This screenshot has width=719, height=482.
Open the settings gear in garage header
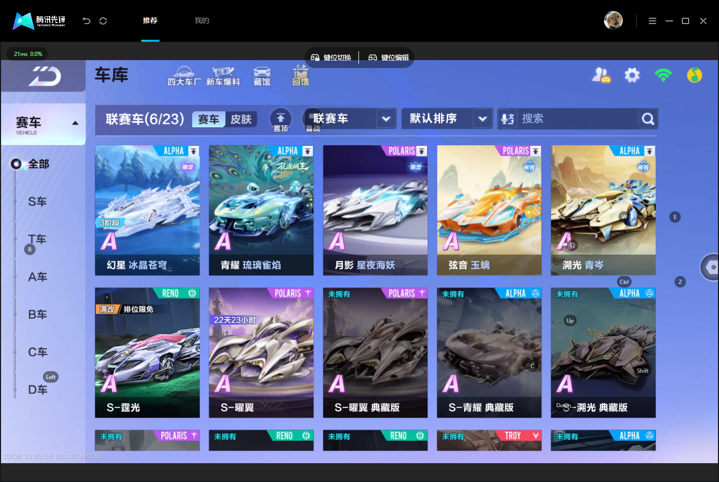(632, 75)
